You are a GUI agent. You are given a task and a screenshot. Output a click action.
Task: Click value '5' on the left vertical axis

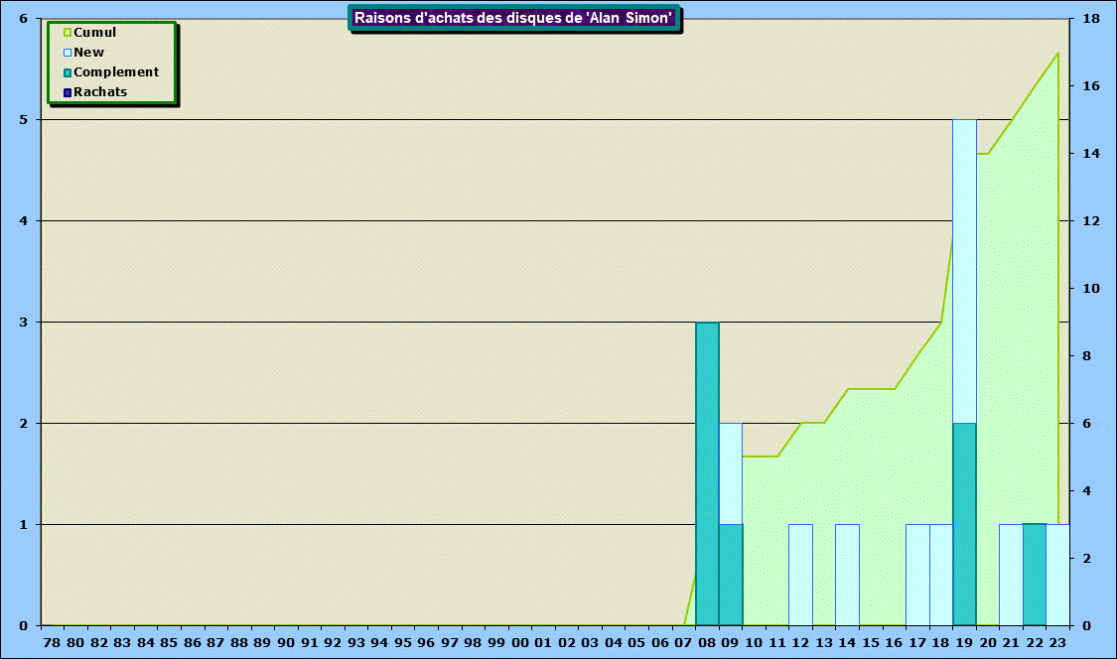click(x=24, y=120)
